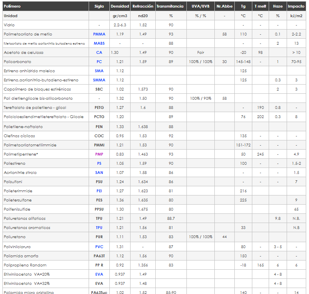
Task: Click the MABS abbreviation link
Action: [99, 43]
